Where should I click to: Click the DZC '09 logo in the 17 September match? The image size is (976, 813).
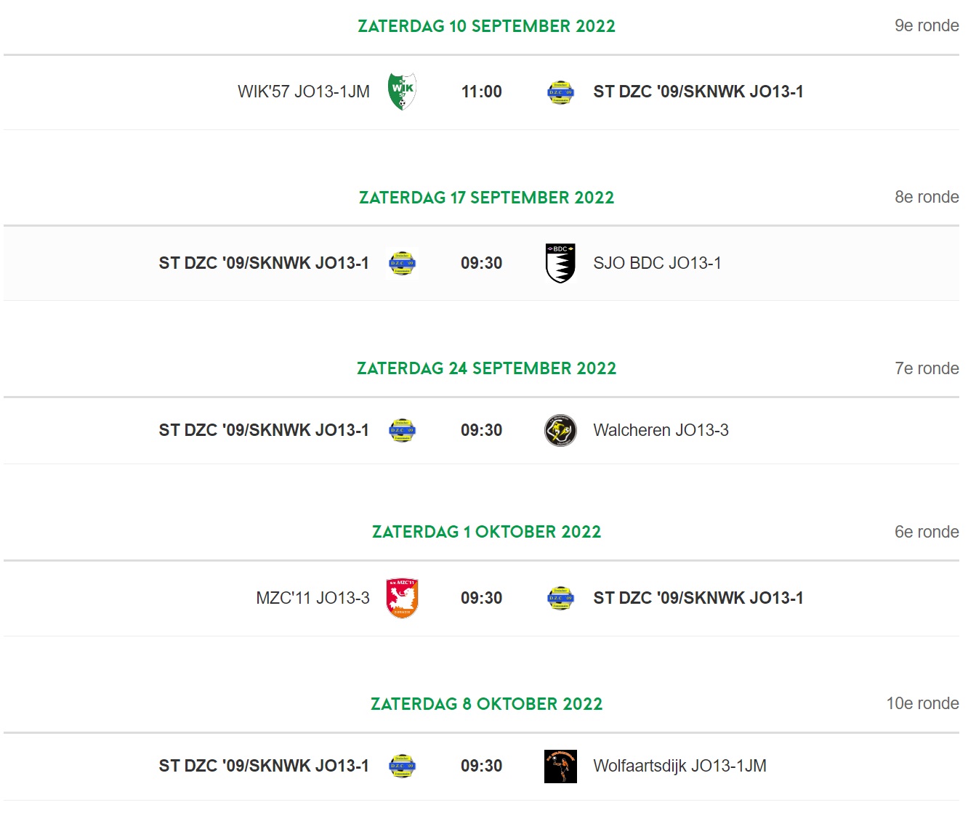[402, 263]
